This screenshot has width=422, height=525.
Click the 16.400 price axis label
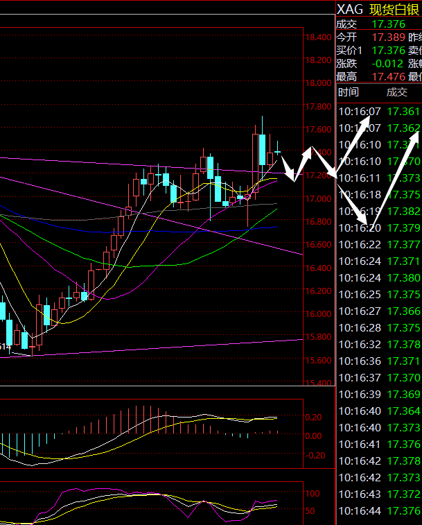[x=318, y=268]
